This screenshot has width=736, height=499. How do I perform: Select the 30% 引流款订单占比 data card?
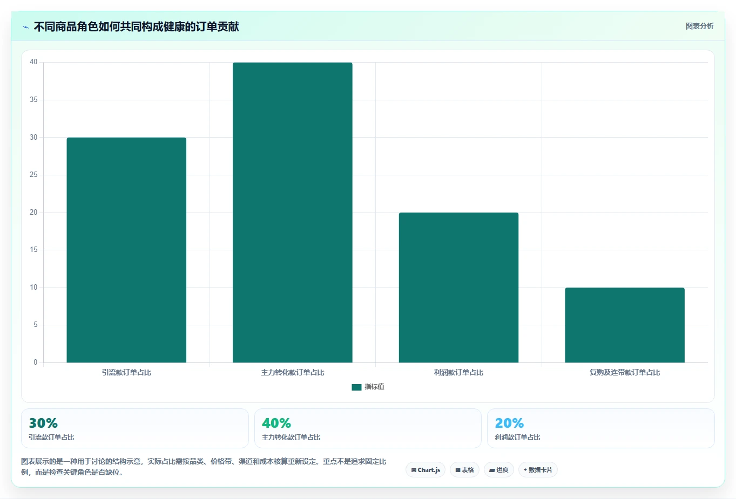tap(135, 428)
